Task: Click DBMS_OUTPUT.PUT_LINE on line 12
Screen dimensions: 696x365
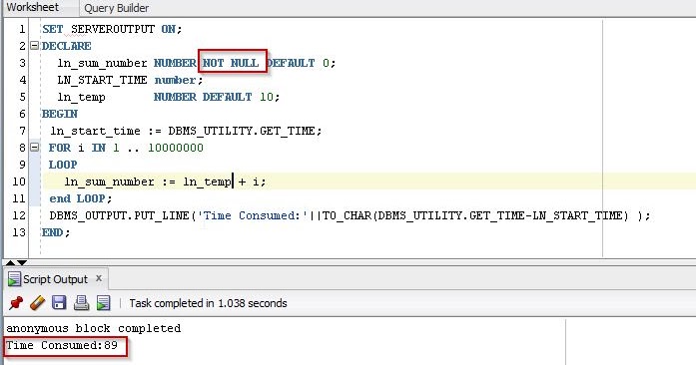Action: pyautogui.click(x=119, y=215)
